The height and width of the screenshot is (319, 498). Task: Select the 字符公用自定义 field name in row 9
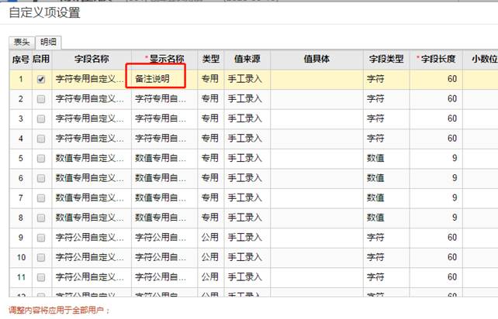click(92, 238)
